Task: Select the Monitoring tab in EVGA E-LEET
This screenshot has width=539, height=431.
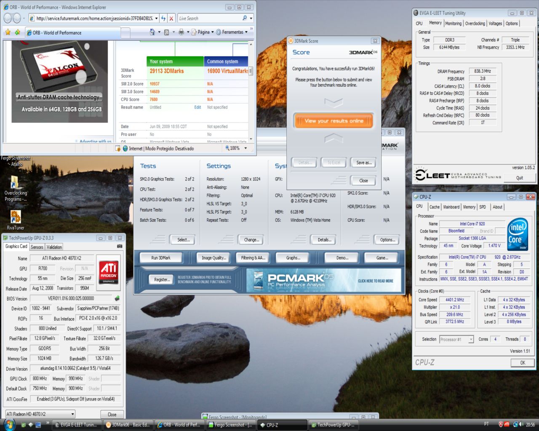Action: (x=454, y=24)
